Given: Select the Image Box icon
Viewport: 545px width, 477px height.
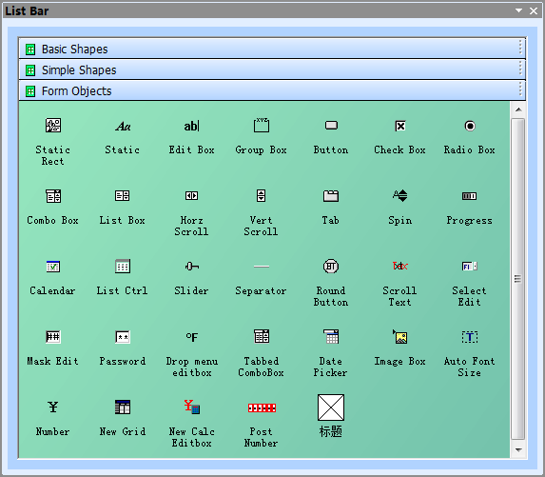Looking at the screenshot, I should point(400,337).
